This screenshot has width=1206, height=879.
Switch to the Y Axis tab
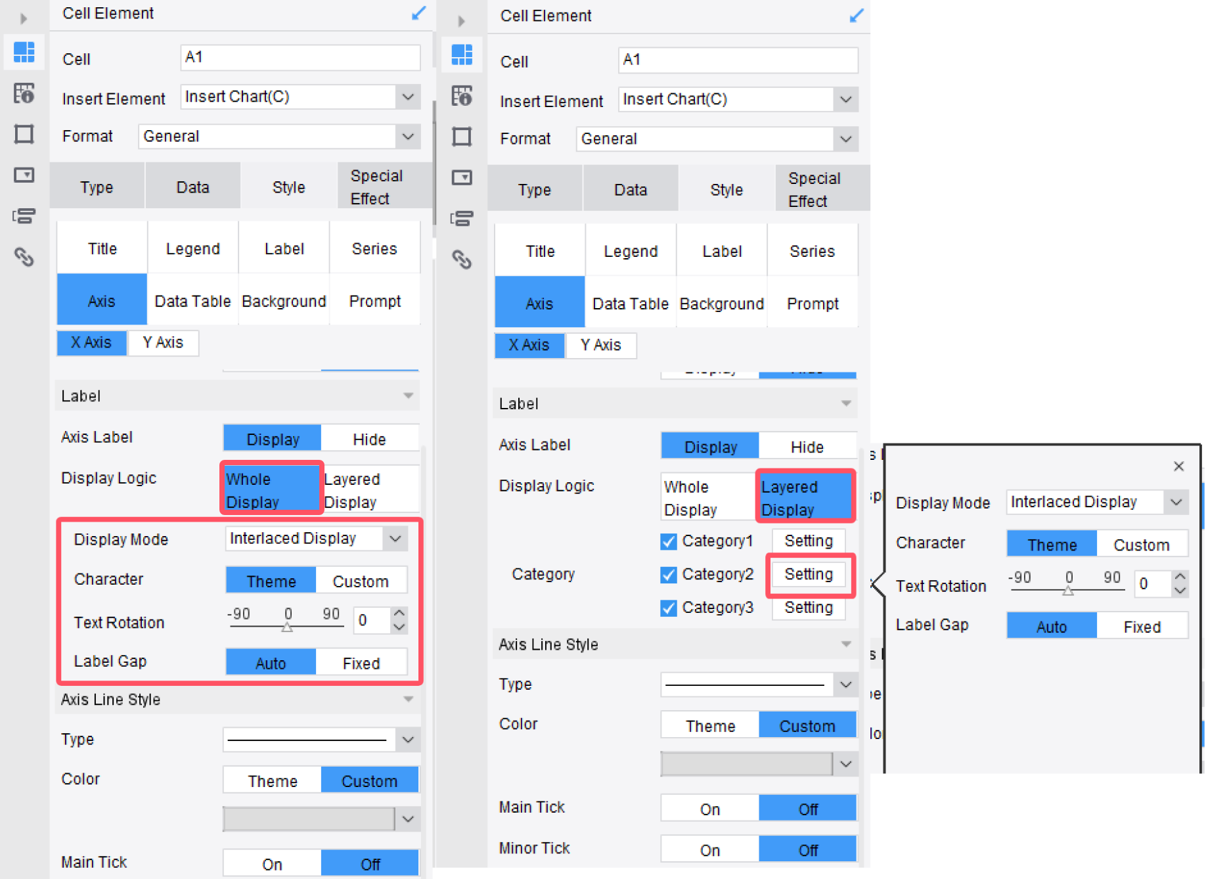pos(162,342)
